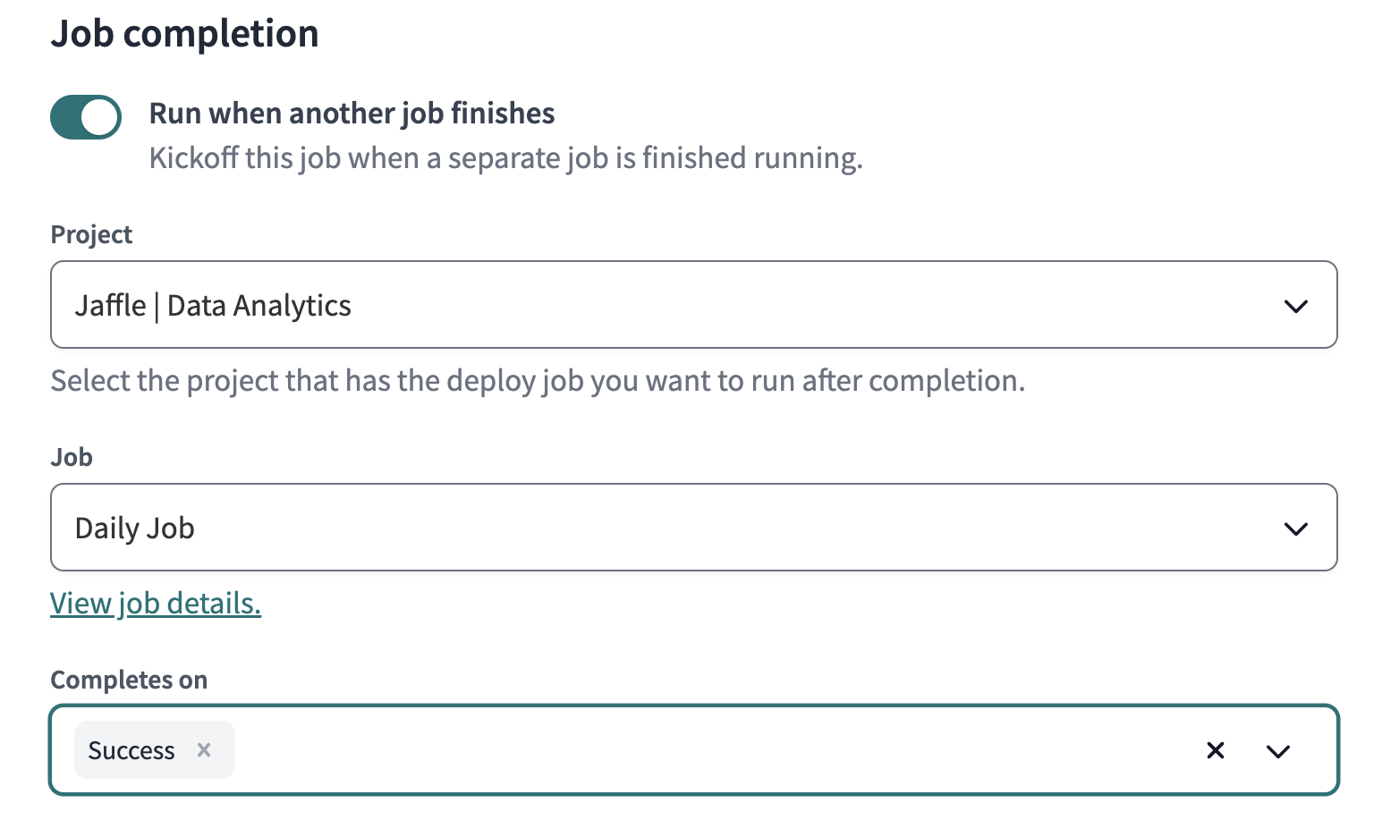Click the Success status chip
Image resolution: width=1399 pixels, height=837 pixels.
(131, 750)
